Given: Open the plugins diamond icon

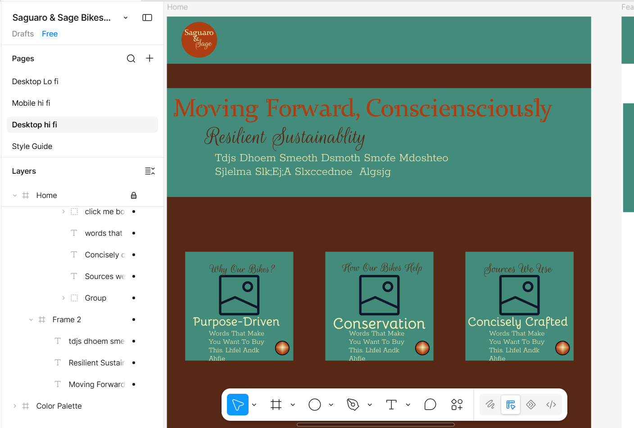Looking at the screenshot, I should pos(531,405).
